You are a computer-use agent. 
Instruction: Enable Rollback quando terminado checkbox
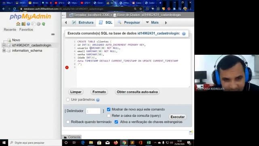(68, 122)
